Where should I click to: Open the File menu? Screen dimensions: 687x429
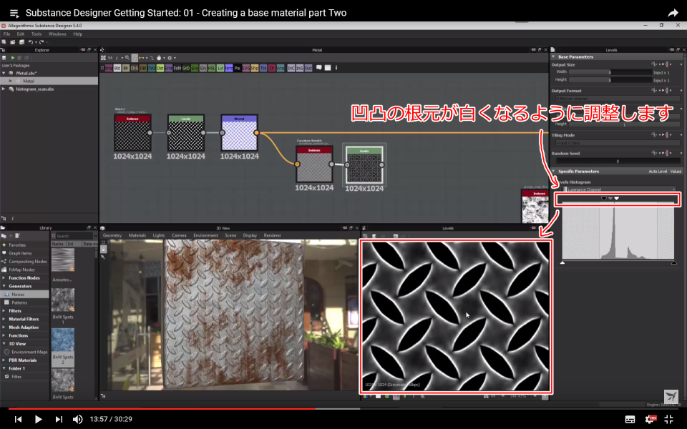(x=6, y=34)
